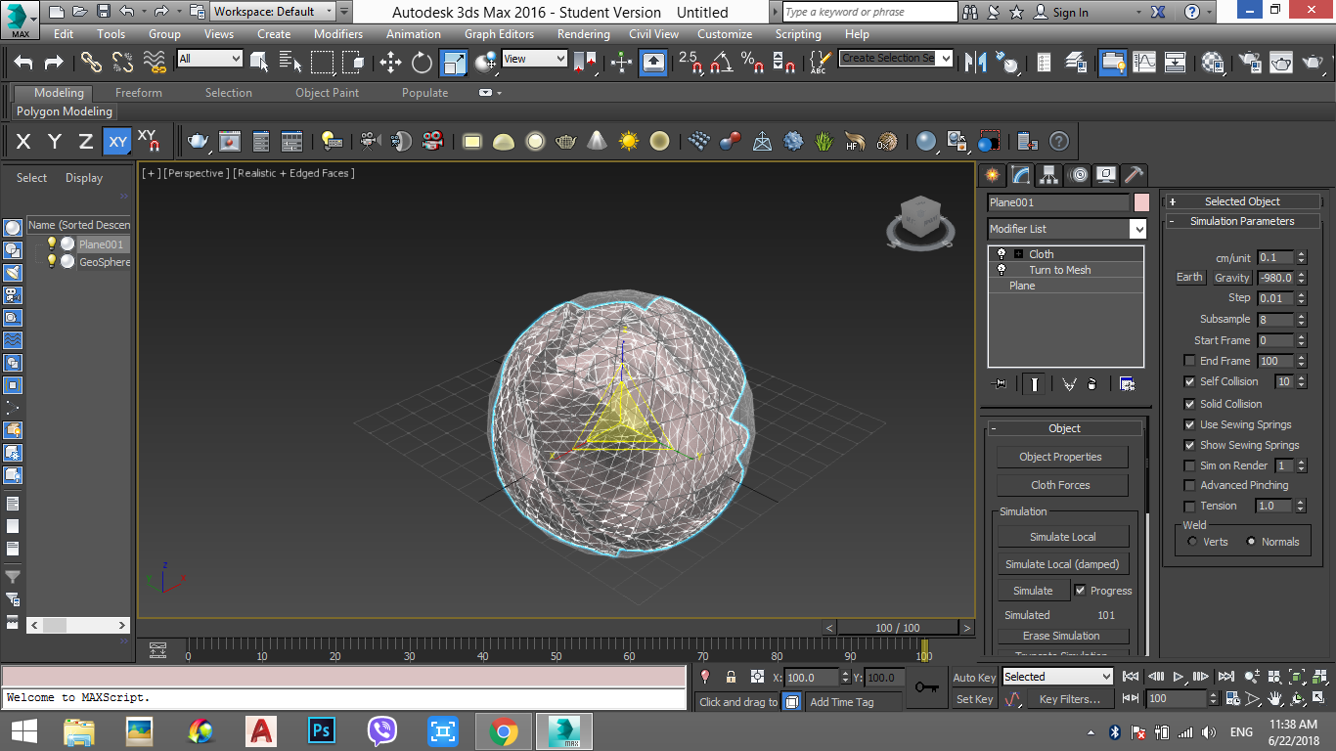This screenshot has width=1336, height=751.
Task: Select the Rotate transform tool
Action: point(422,63)
